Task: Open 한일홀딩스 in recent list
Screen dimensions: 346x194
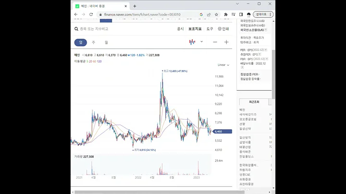Action: point(247,156)
